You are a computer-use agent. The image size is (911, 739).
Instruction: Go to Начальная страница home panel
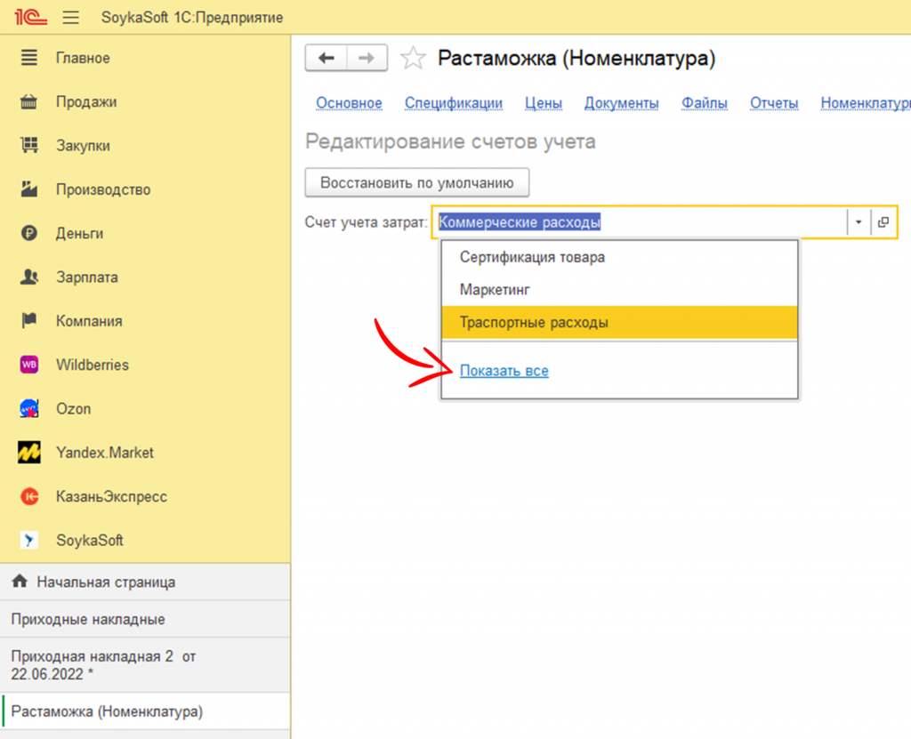click(x=105, y=582)
